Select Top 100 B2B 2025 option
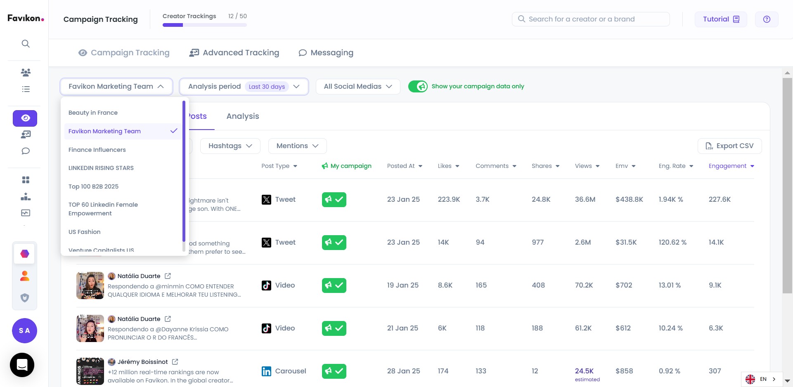This screenshot has height=387, width=793. (122, 186)
